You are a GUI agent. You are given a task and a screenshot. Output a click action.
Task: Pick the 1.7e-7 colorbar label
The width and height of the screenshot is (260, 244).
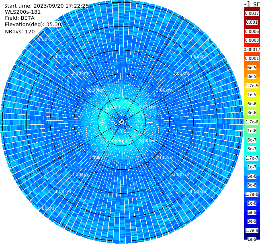point(252,158)
